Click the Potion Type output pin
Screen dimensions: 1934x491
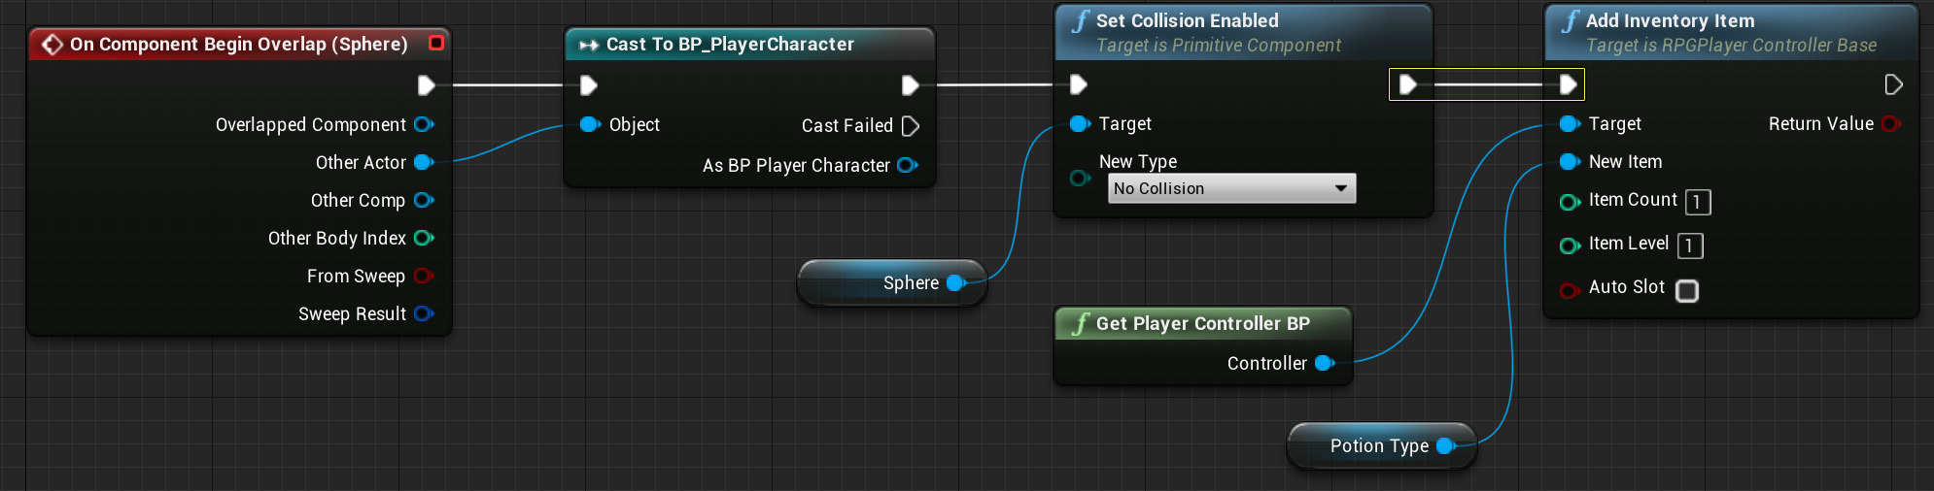[x=1445, y=445]
